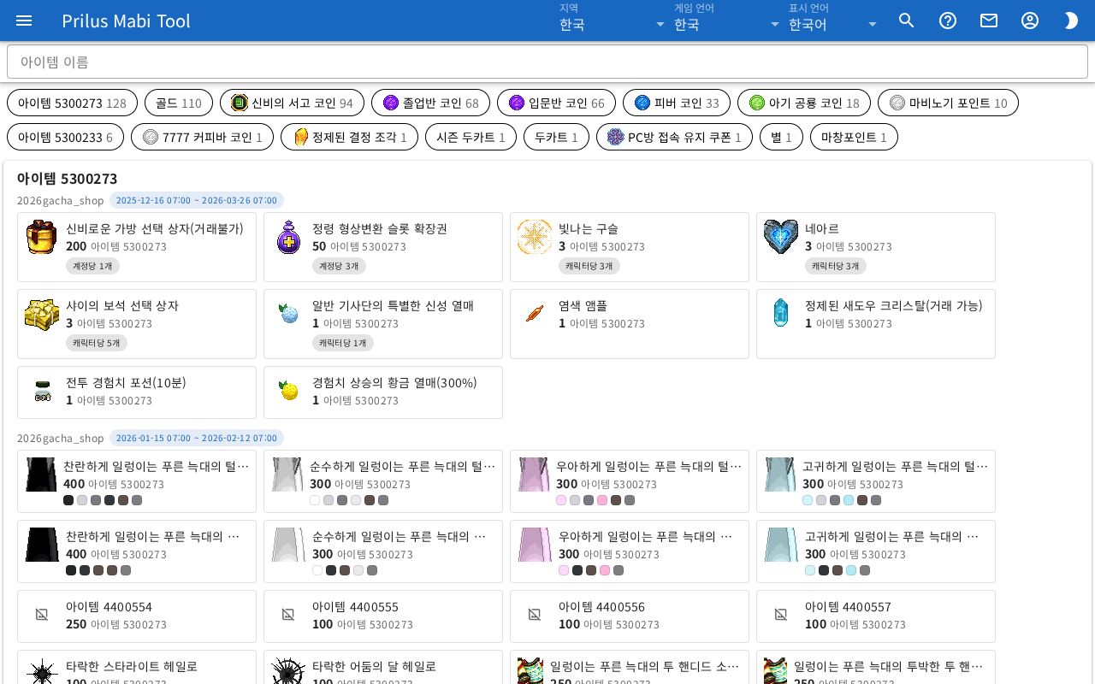Click the 캐릭터당 5개 limit badge
1095x684 pixels.
coord(97,343)
